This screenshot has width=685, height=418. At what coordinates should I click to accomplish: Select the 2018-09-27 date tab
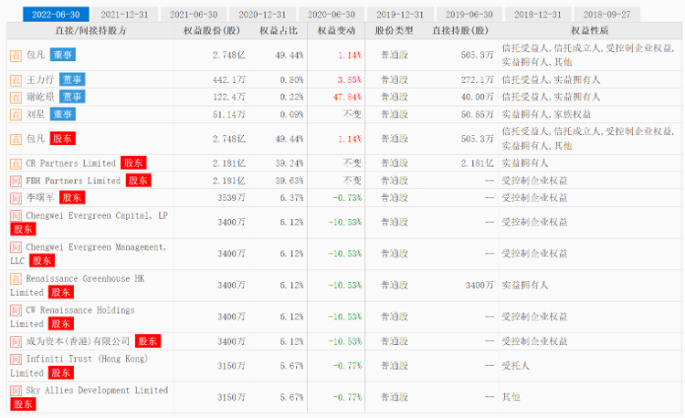click(606, 15)
